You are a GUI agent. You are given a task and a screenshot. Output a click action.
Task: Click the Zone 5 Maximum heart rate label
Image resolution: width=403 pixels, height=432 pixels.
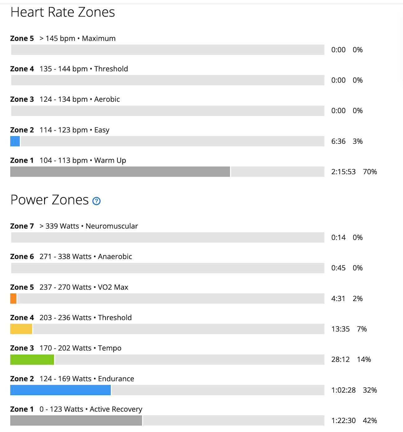tap(63, 38)
